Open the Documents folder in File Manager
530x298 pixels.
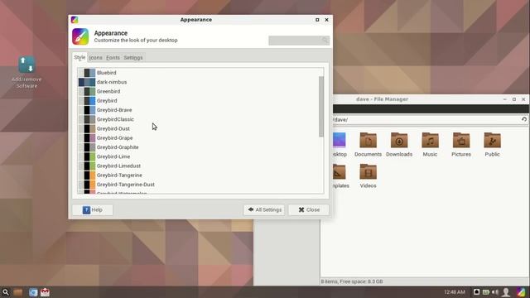(x=368, y=145)
